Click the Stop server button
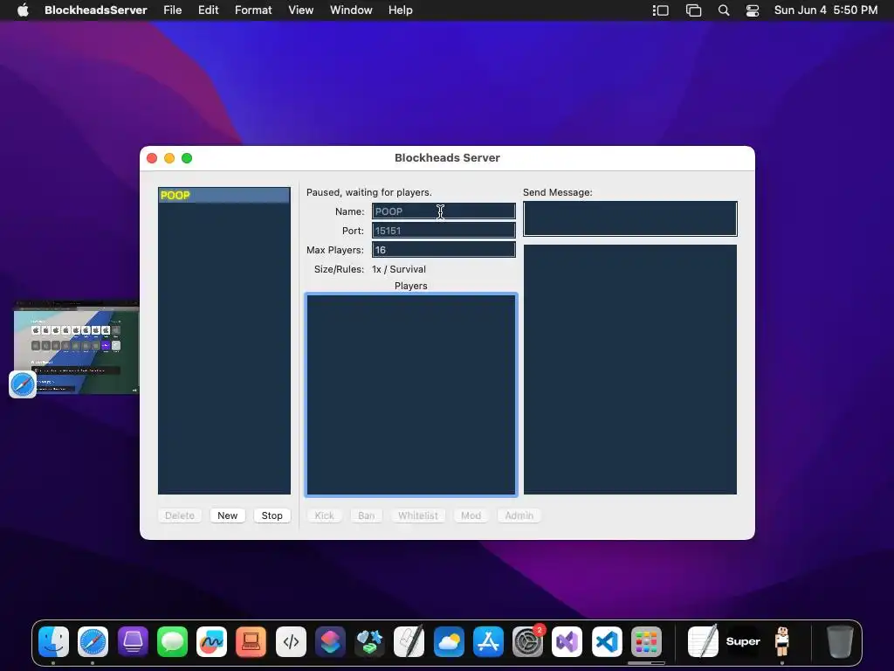 [272, 515]
